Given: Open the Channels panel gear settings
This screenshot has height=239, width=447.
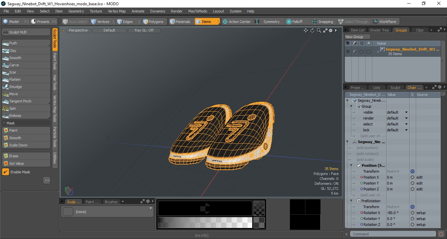Looking at the screenshot, I should (x=439, y=87).
